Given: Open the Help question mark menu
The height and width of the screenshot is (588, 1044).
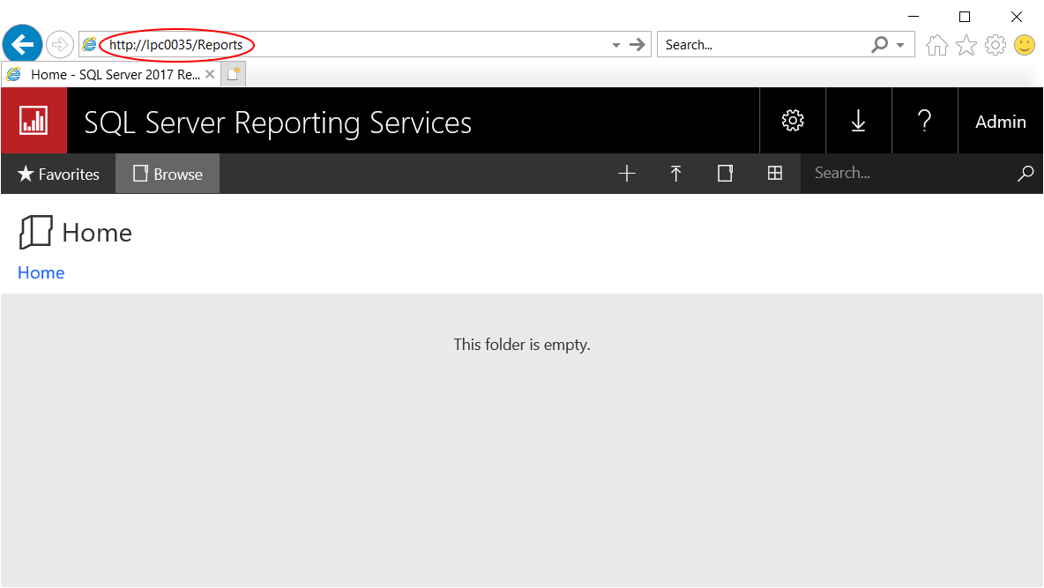Looking at the screenshot, I should [x=924, y=121].
